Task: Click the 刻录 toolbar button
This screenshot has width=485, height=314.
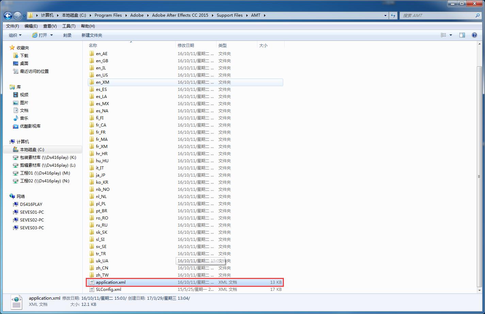Action: pyautogui.click(x=67, y=35)
